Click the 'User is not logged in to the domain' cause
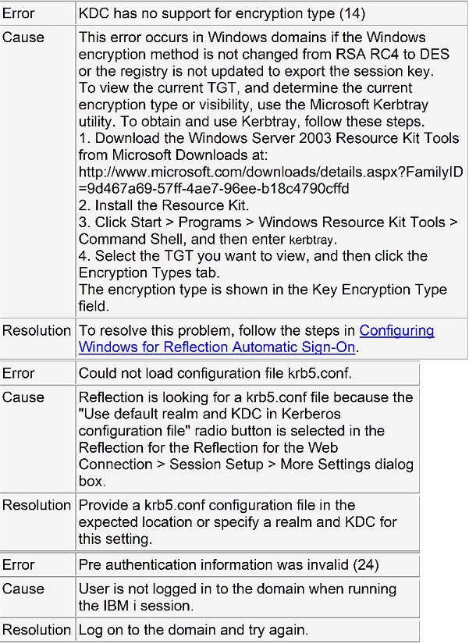The image size is (469, 644). [x=237, y=589]
